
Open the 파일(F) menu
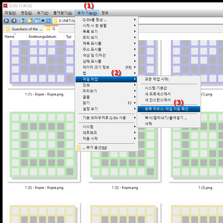[10, 13]
